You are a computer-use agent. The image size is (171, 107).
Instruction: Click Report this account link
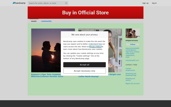(133, 84)
